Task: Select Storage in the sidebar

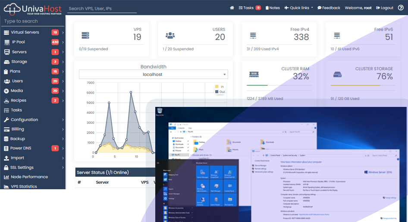Action: [x=19, y=62]
